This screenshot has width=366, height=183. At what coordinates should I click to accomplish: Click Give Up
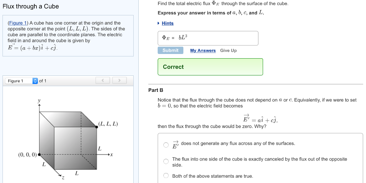point(228,50)
